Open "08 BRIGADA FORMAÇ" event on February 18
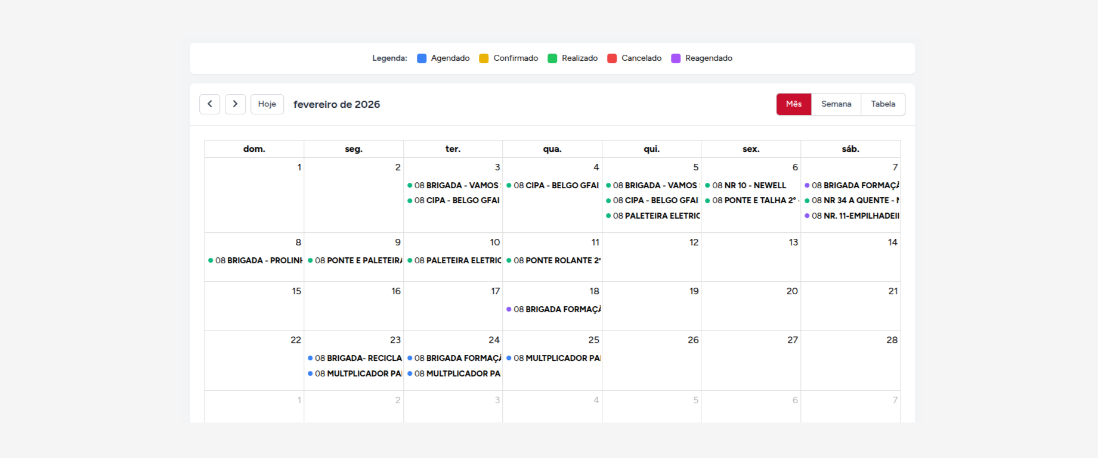1098x458 pixels. tap(552, 309)
